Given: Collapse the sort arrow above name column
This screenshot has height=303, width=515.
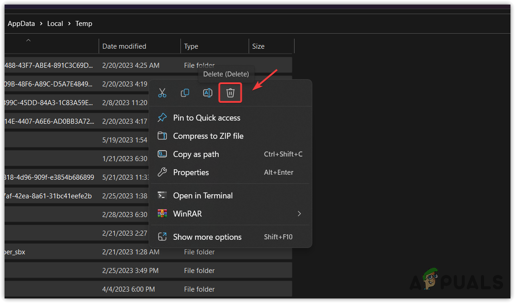Looking at the screenshot, I should point(28,40).
